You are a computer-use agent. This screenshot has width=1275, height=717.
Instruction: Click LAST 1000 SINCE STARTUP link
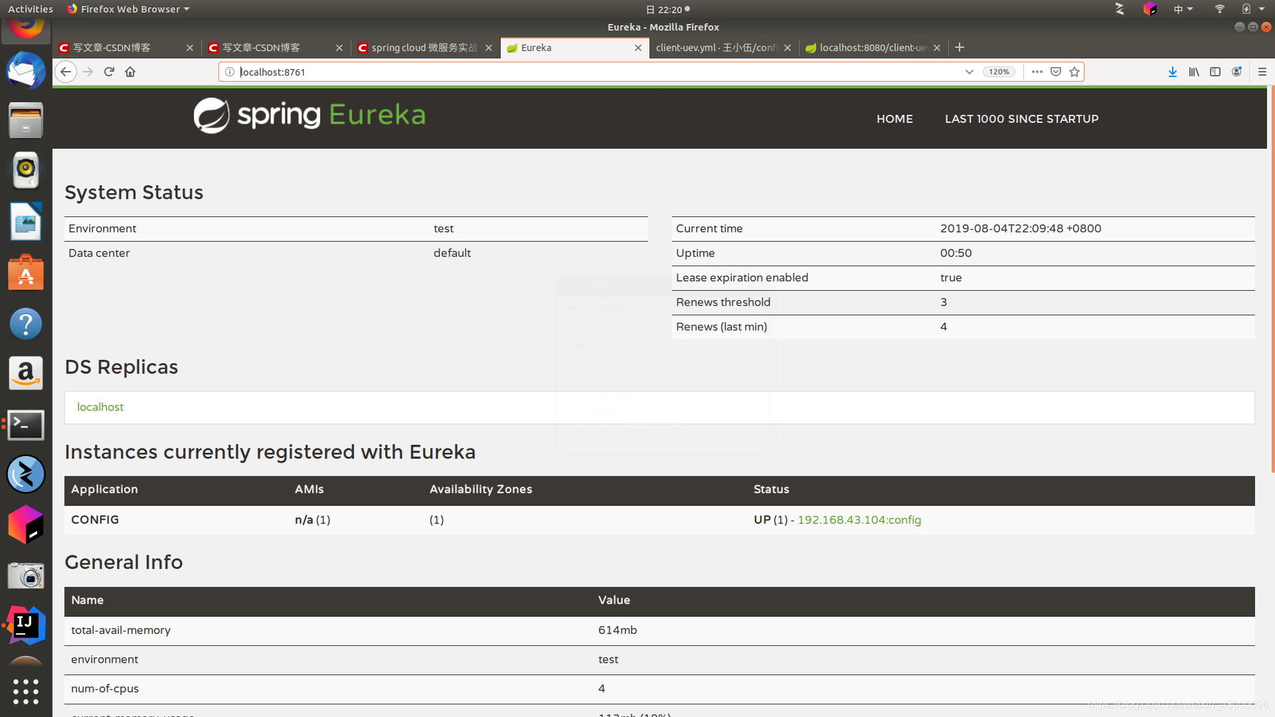pyautogui.click(x=1021, y=119)
